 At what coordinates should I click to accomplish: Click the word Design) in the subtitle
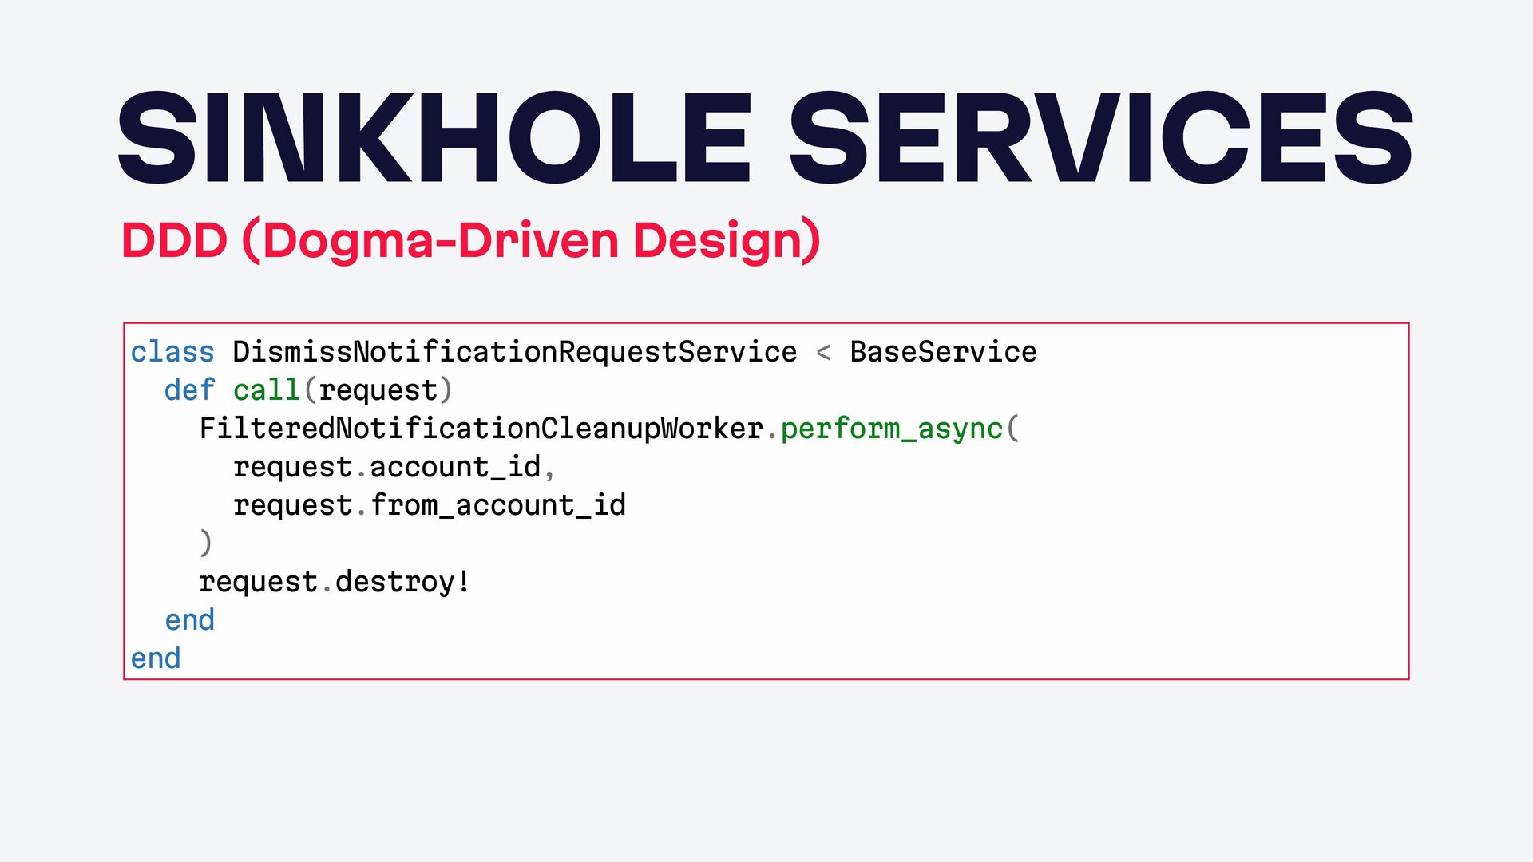pos(727,240)
